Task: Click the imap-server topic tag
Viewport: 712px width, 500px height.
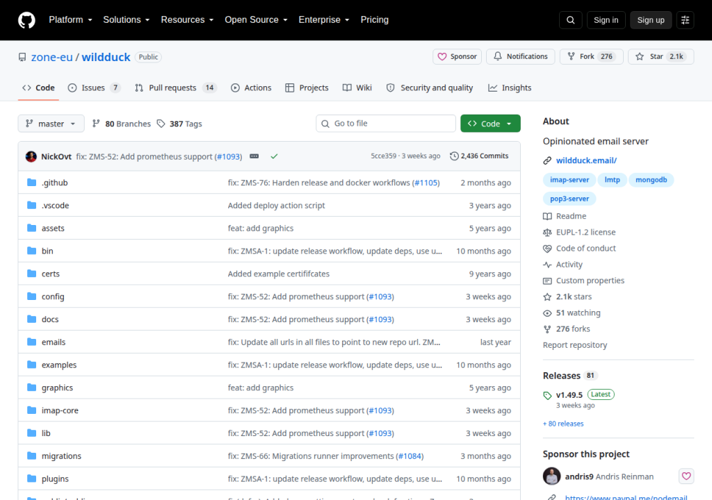Action: [x=569, y=180]
